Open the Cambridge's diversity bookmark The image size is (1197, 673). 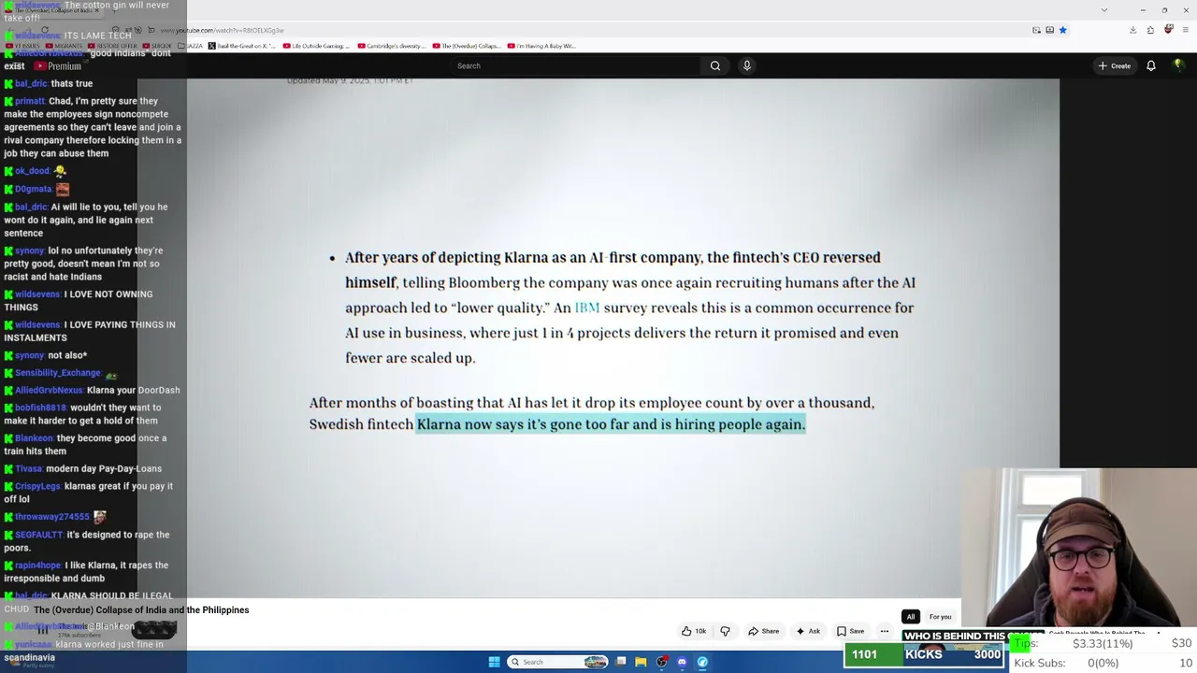tap(392, 46)
